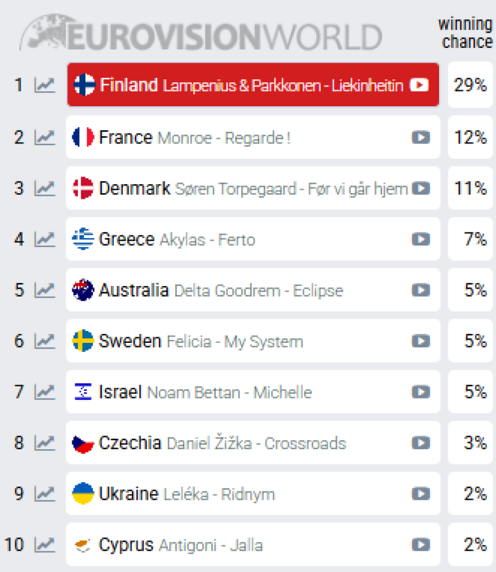Click the 12% winning chance for France
Viewport: 496px width, 572px height.
click(470, 137)
